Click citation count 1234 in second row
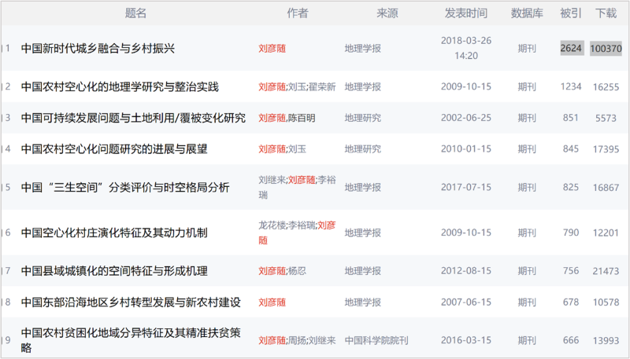The height and width of the screenshot is (359, 630). pyautogui.click(x=571, y=86)
